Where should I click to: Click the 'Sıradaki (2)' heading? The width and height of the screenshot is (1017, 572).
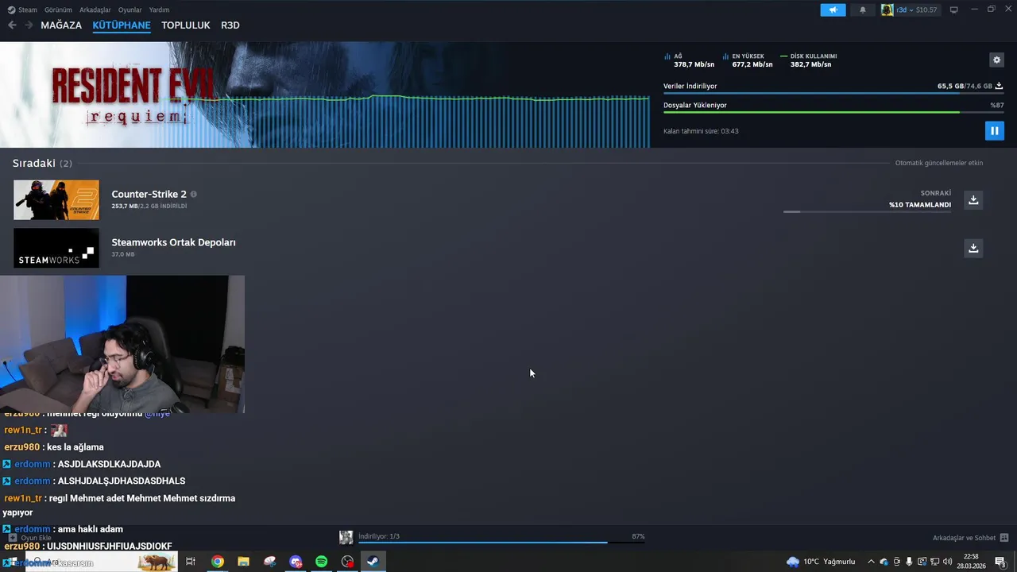coord(42,163)
